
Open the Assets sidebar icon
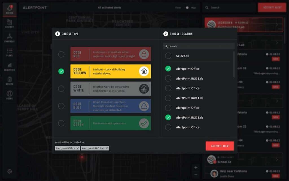click(10, 81)
